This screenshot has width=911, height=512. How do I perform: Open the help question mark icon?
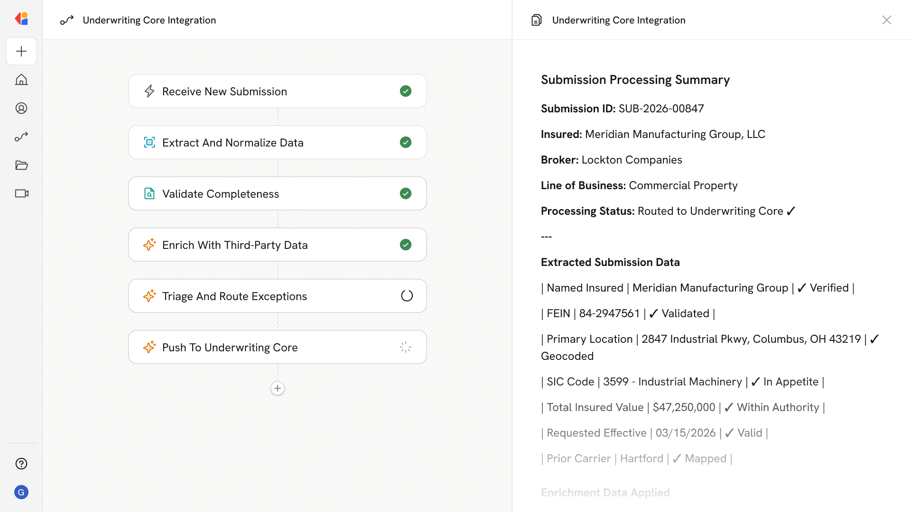[x=21, y=464]
